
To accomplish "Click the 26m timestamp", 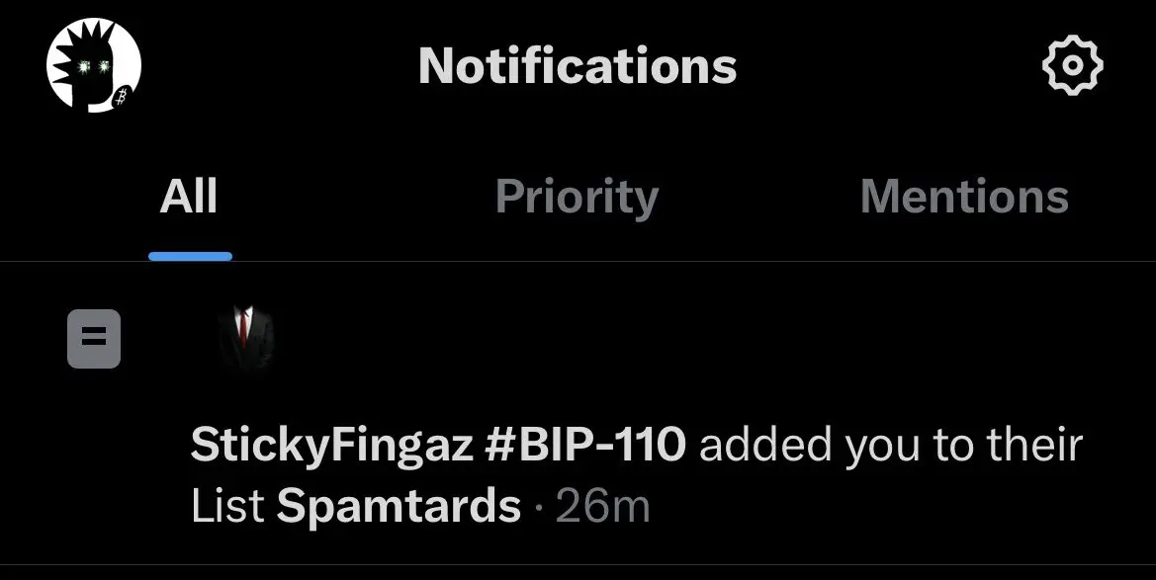I will 602,506.
